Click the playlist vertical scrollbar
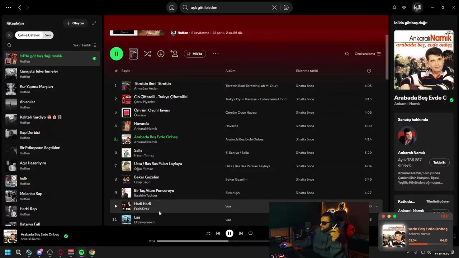Image resolution: width=459 pixels, height=258 pixels. tap(387, 57)
